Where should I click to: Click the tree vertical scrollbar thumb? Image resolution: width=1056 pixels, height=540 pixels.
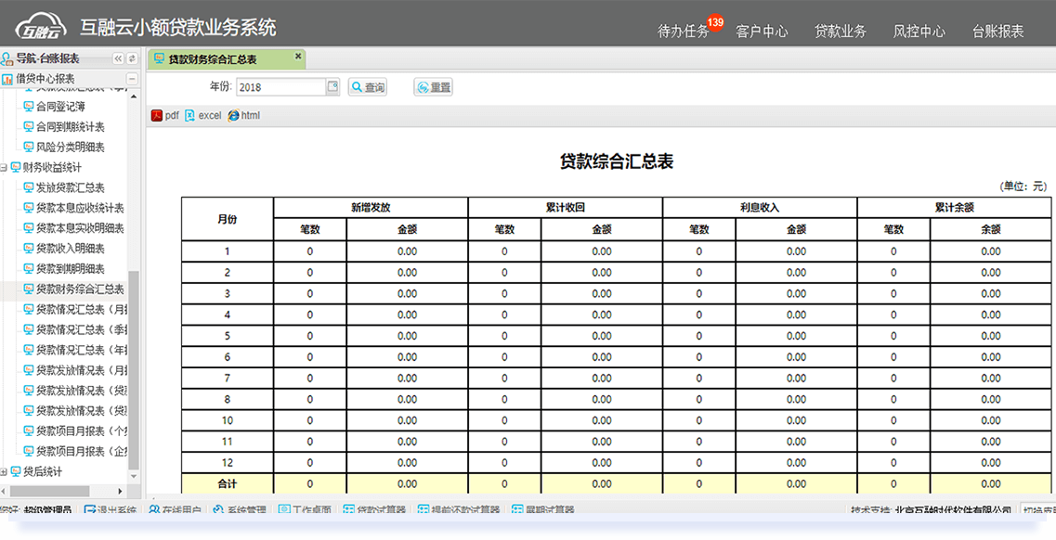(x=134, y=370)
